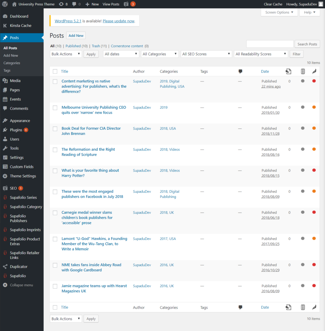The height and width of the screenshot is (331, 325).
Task: Click the Duplicator icon in sidebar
Action: click(x=5, y=267)
